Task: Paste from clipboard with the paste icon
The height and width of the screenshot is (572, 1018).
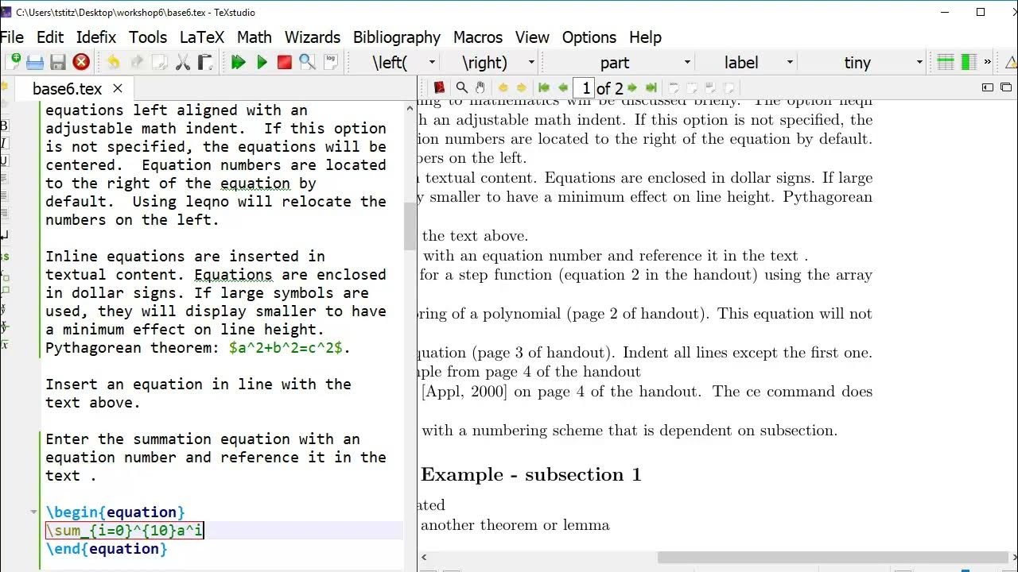Action: coord(205,62)
